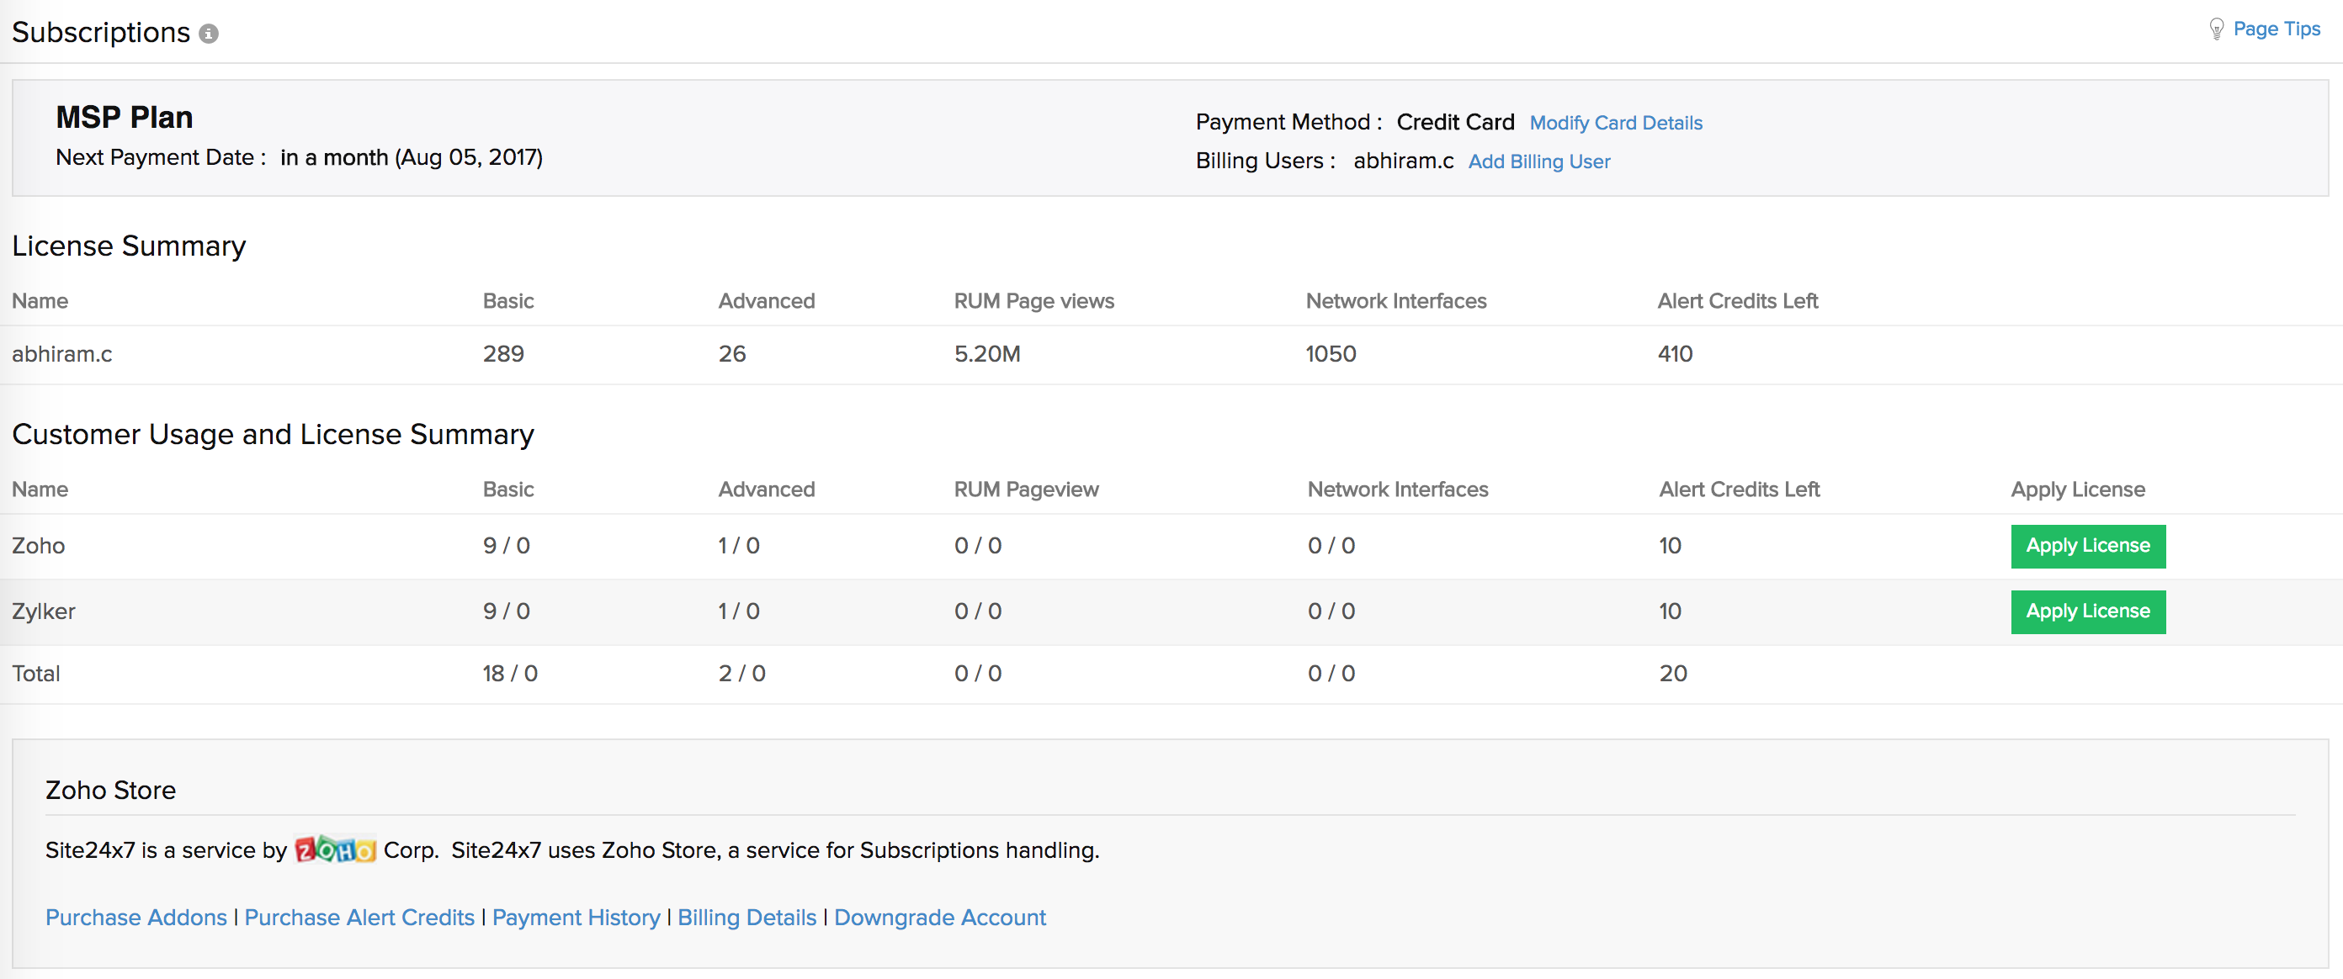The height and width of the screenshot is (979, 2343).
Task: Click Network Interfaces value 1050
Action: 1331,353
